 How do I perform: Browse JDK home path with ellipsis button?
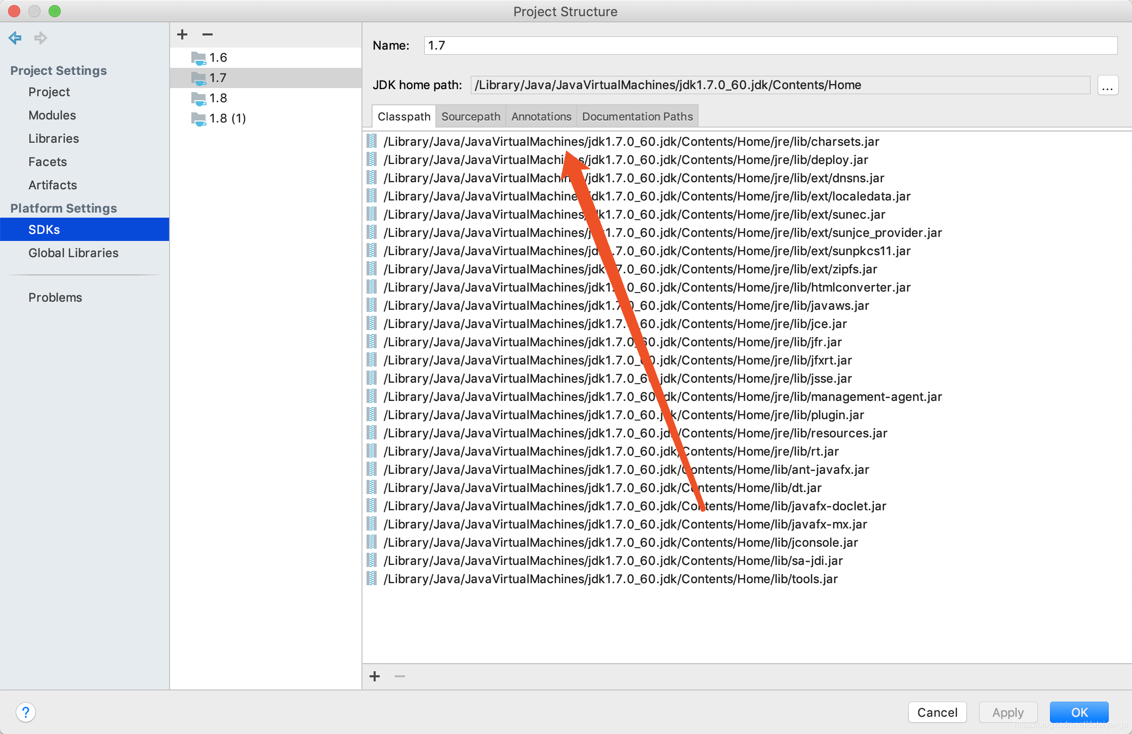click(1107, 85)
